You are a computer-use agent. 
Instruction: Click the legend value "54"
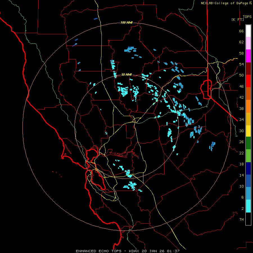[241, 64]
